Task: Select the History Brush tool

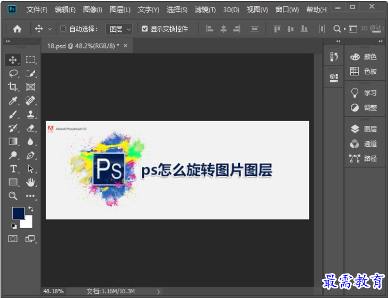Action: [x=13, y=128]
